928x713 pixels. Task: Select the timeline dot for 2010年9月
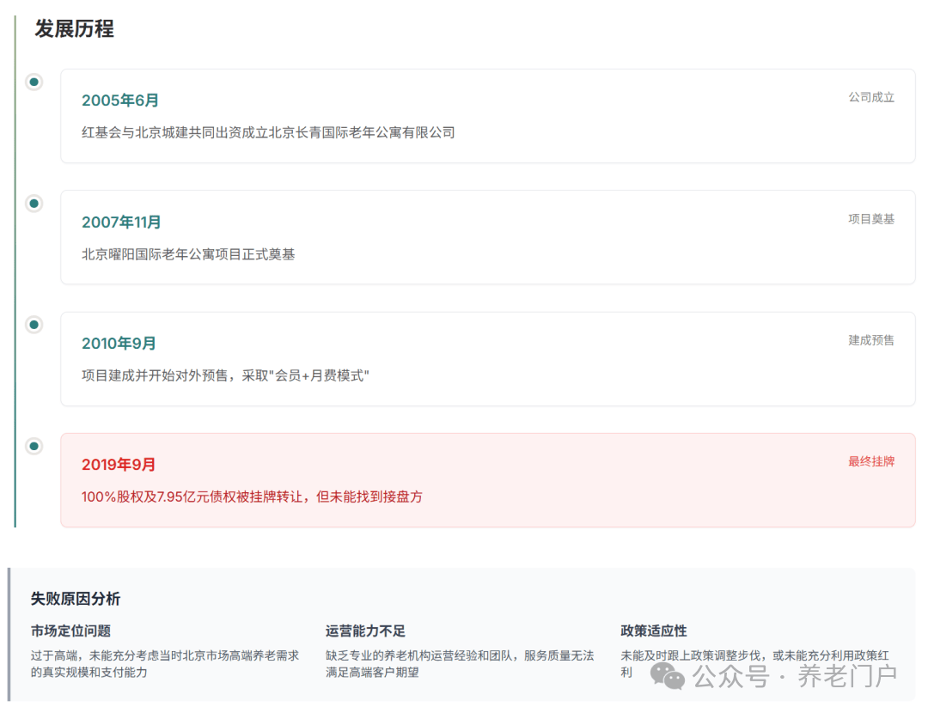click(x=34, y=325)
